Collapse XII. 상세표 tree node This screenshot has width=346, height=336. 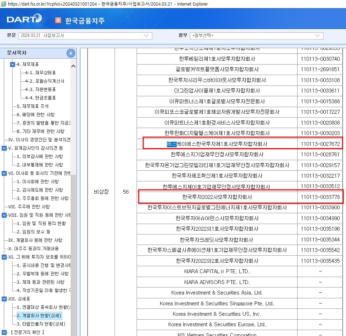click(4, 299)
